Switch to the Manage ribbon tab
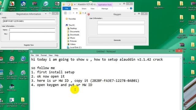This screenshot has height=110, width=196. point(105,9)
